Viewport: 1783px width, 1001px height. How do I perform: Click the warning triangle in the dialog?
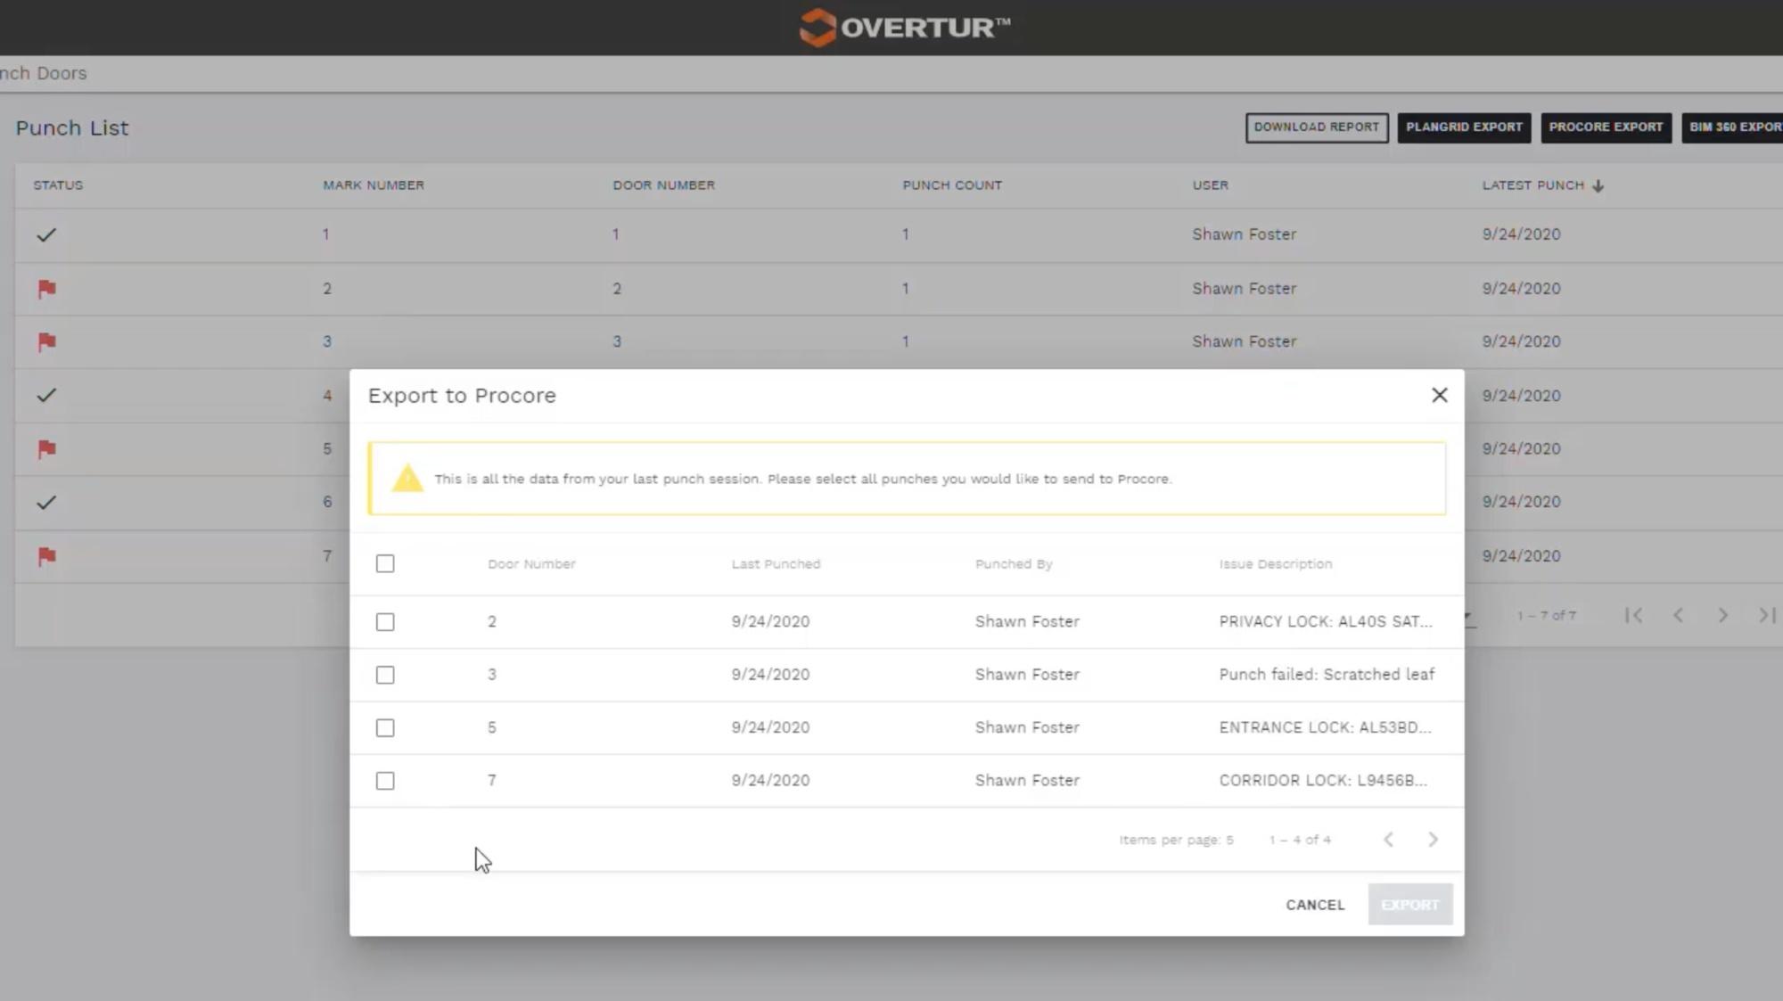click(x=408, y=478)
